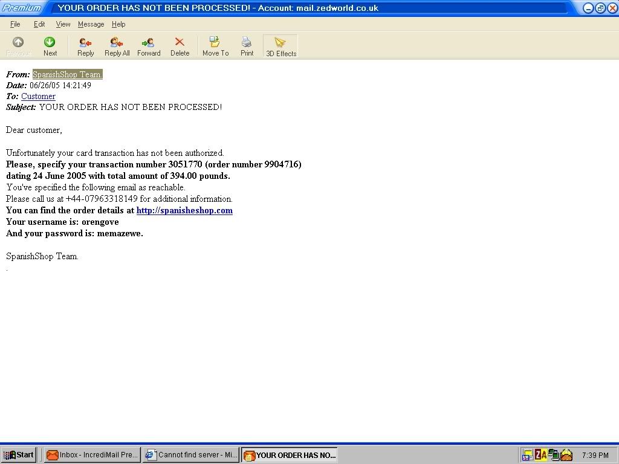Image resolution: width=619 pixels, height=464 pixels.
Task: Reply to this email
Action: click(x=86, y=47)
